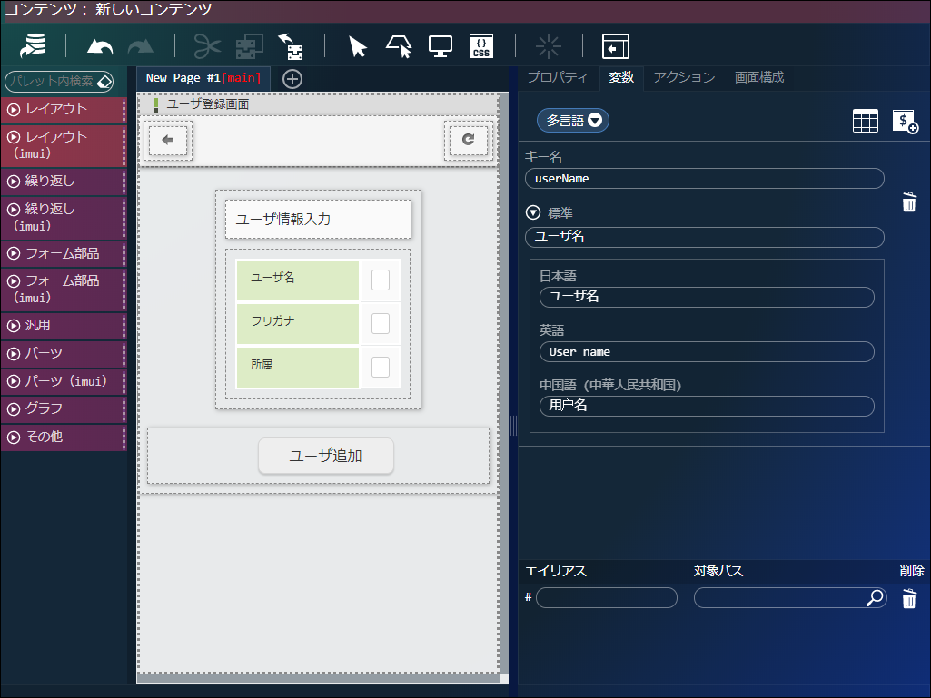Viewport: 931px width, 698px height.
Task: Select the 所属 label cell
Action: [298, 368]
